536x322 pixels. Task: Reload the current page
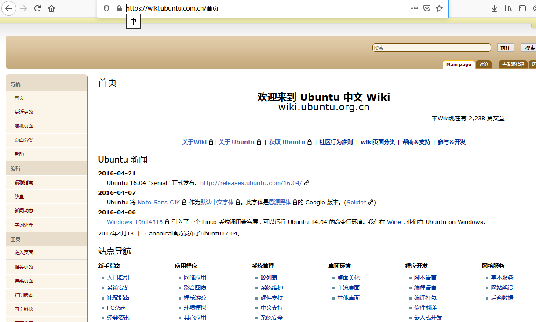tap(38, 8)
